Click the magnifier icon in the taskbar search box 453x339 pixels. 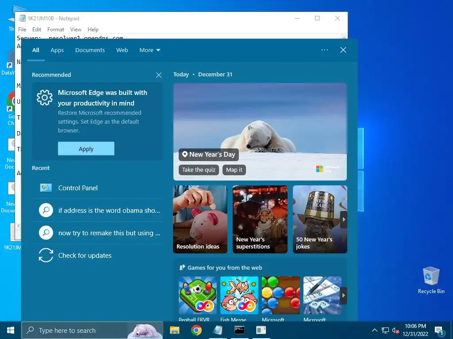click(30, 330)
